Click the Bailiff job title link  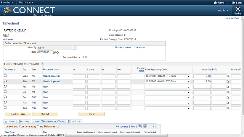6,35
